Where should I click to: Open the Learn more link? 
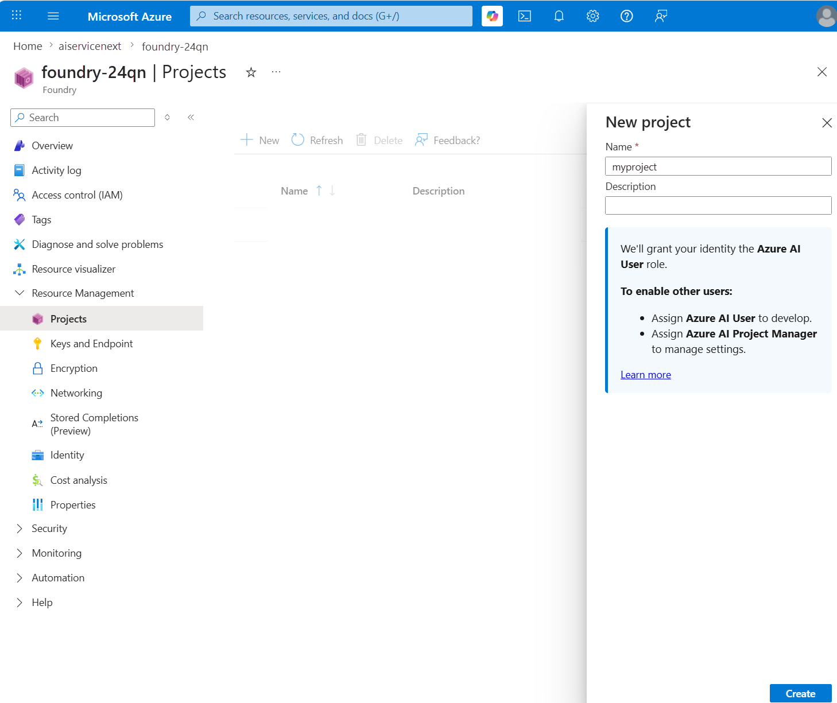[x=646, y=375]
